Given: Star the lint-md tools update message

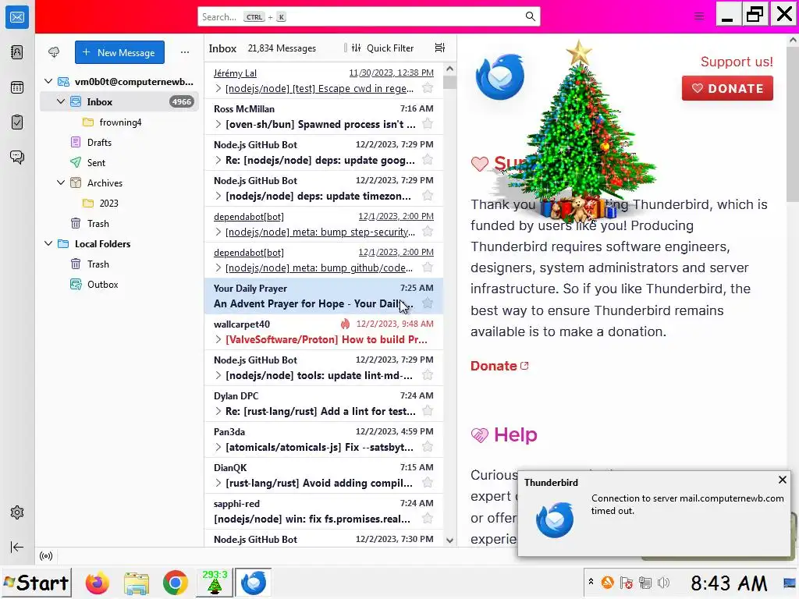Looking at the screenshot, I should coord(428,375).
